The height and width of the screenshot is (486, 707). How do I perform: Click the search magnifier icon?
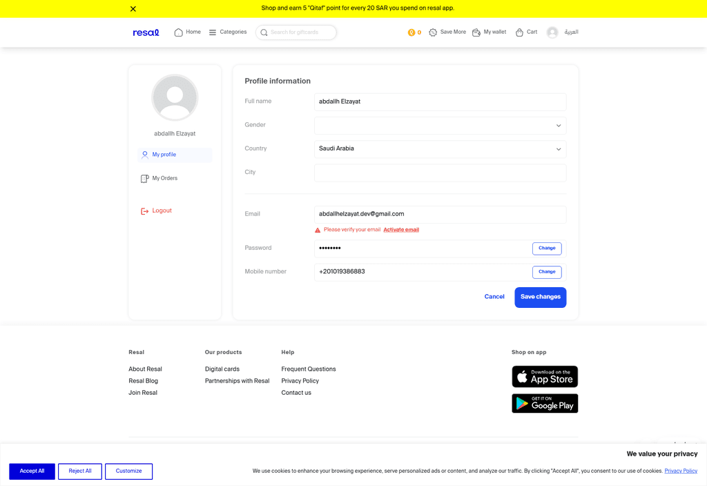point(264,32)
